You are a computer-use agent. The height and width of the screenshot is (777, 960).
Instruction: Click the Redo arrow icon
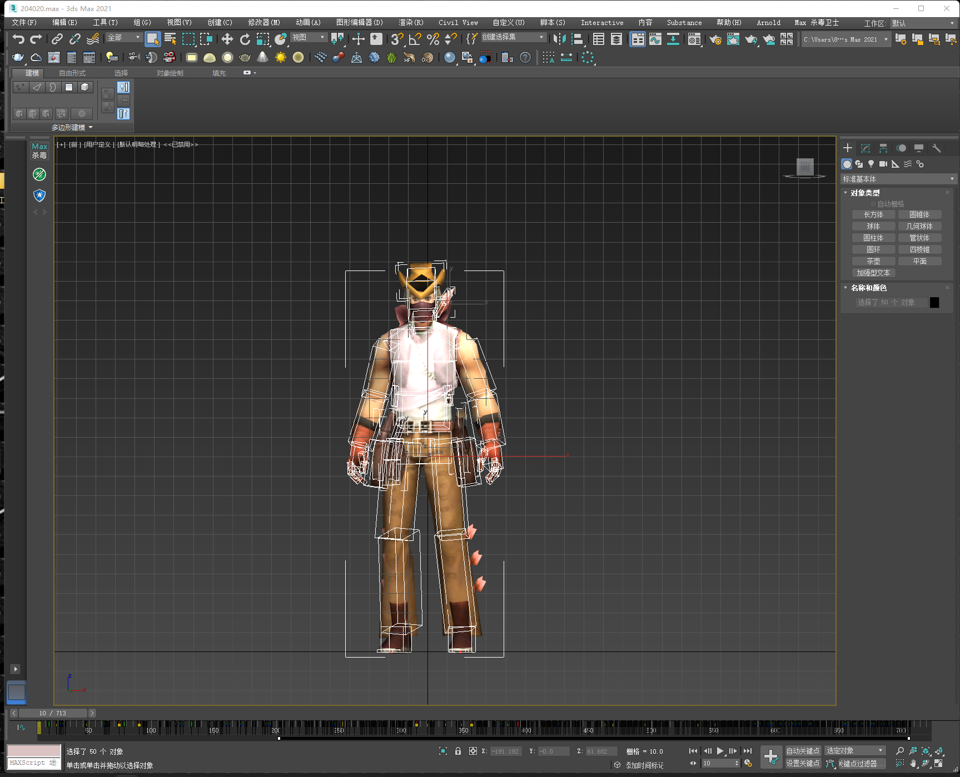click(x=36, y=39)
